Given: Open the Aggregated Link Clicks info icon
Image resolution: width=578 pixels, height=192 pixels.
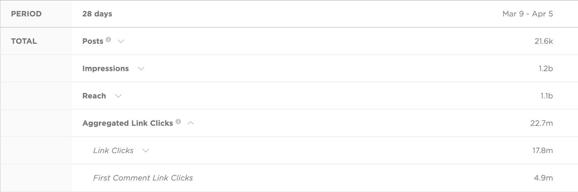Looking at the screenshot, I should tap(178, 121).
